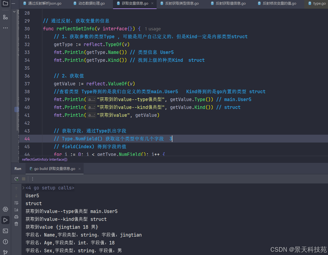
Task: Open the Structure tool window icon
Action: 5,17
